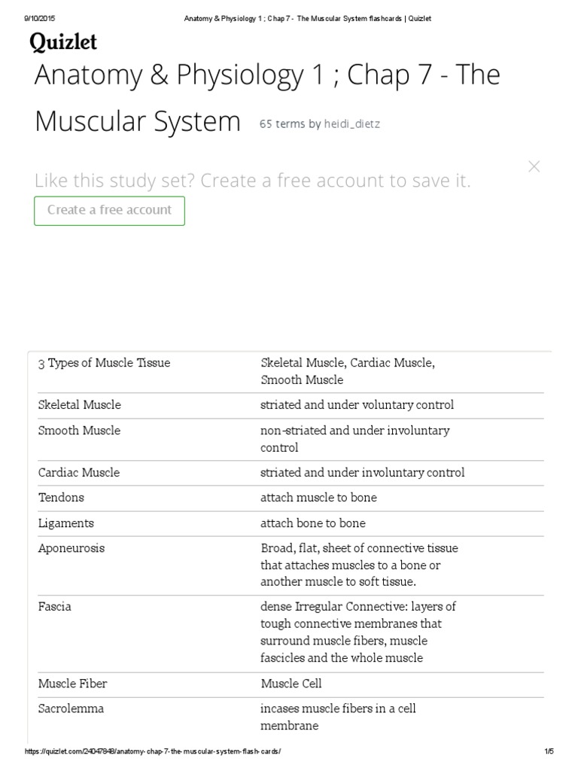The height and width of the screenshot is (771, 578).
Task: Select the Skeletal Muscle term row
Action: pos(80,405)
